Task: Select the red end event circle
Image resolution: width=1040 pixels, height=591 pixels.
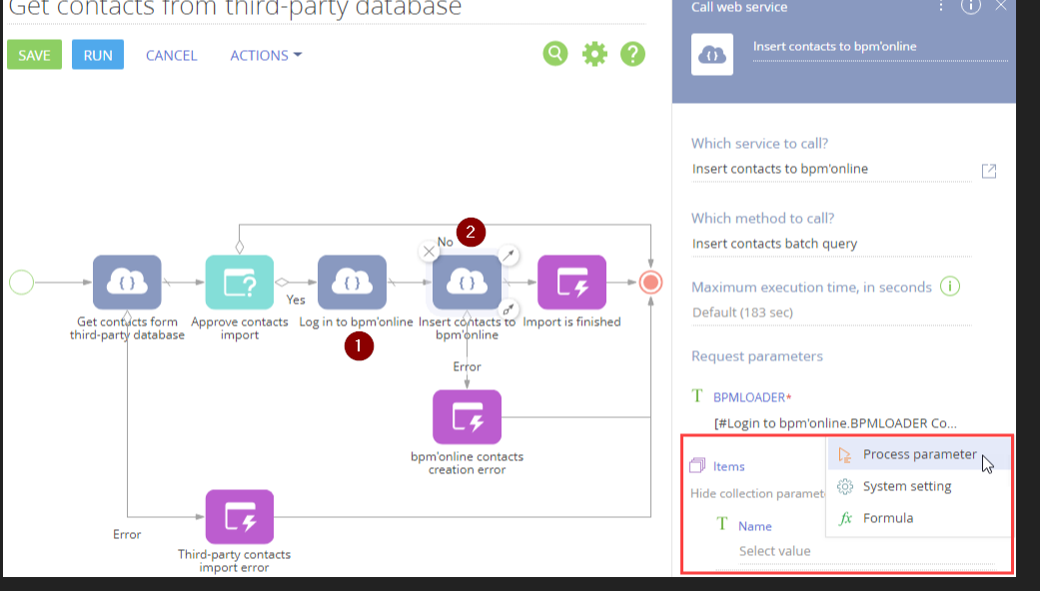Action: (650, 283)
